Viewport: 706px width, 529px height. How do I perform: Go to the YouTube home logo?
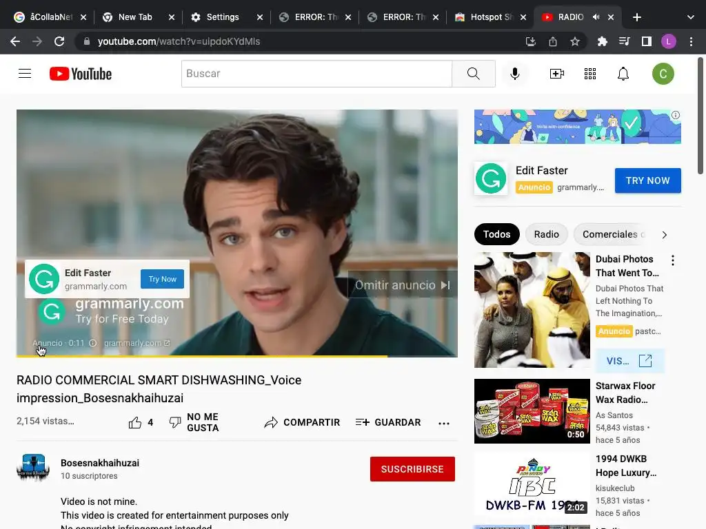81,74
